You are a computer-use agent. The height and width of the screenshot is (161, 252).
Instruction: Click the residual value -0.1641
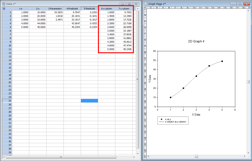(x=89, y=16)
